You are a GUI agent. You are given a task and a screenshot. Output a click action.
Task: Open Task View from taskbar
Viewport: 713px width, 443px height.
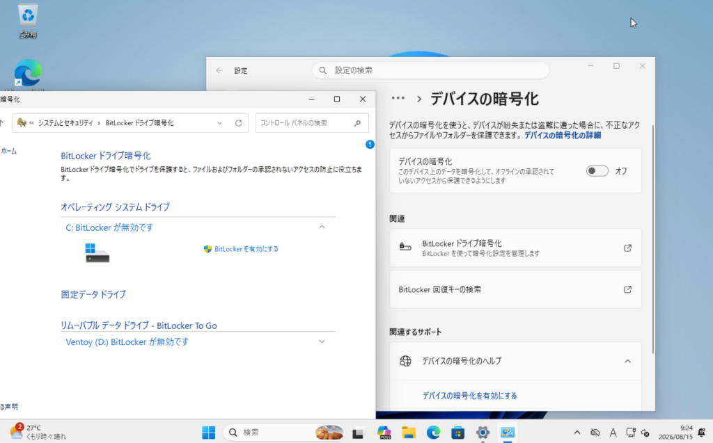click(359, 433)
